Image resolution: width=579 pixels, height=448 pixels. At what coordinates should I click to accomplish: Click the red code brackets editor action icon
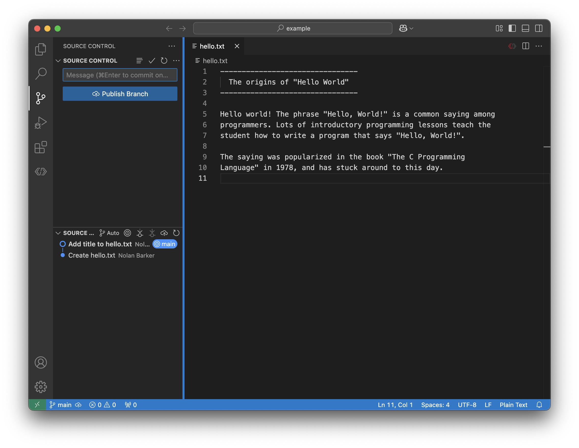[x=512, y=46]
